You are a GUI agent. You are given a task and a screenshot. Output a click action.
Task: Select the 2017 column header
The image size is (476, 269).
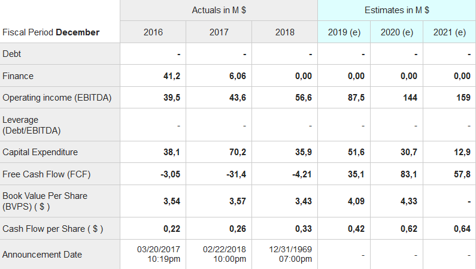point(219,32)
